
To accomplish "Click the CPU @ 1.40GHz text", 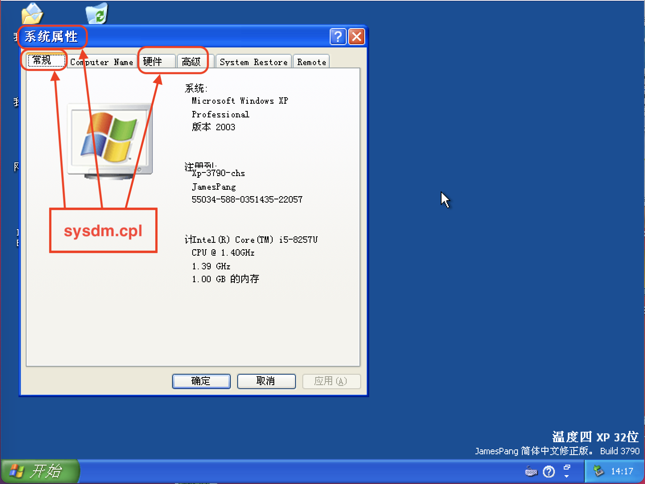I will tap(223, 252).
